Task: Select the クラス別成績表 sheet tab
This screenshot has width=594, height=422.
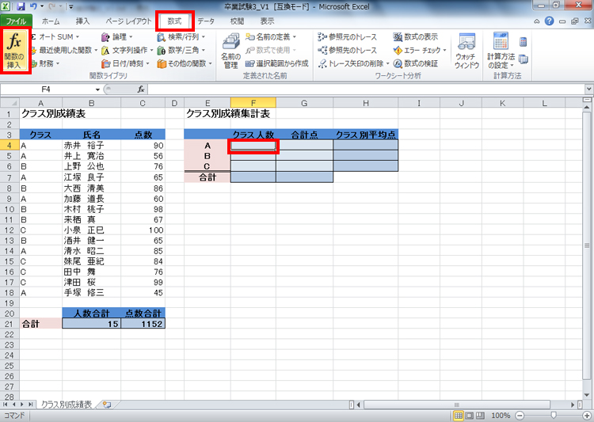Action: tap(67, 405)
